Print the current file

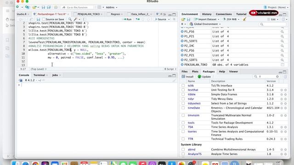pyautogui.click(x=56, y=7)
